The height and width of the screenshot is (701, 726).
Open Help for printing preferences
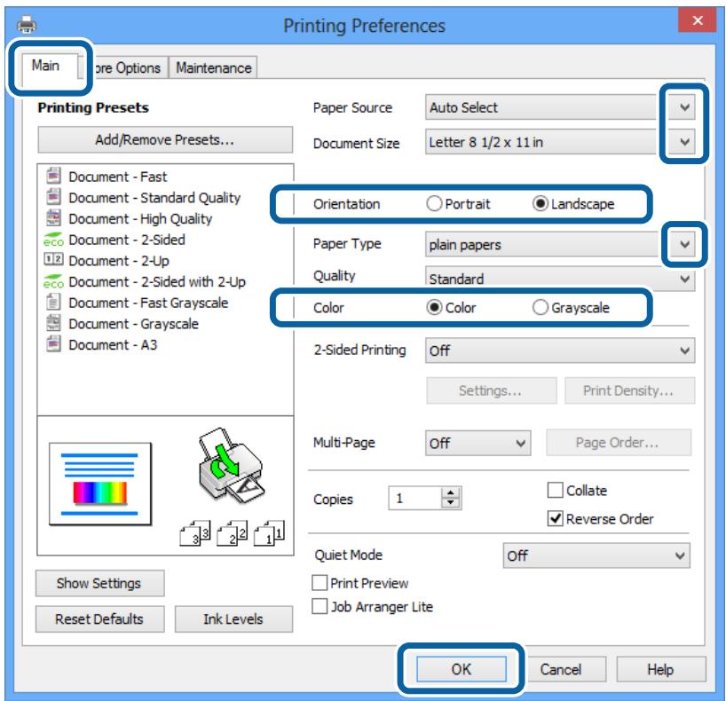click(660, 669)
